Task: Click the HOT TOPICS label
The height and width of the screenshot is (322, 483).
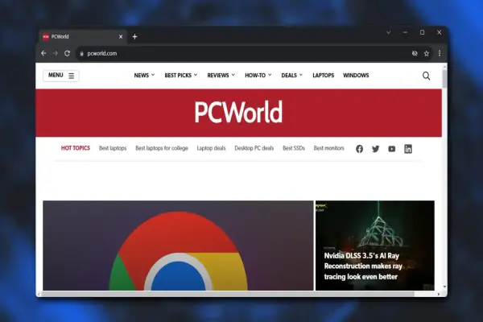Action: (76, 148)
